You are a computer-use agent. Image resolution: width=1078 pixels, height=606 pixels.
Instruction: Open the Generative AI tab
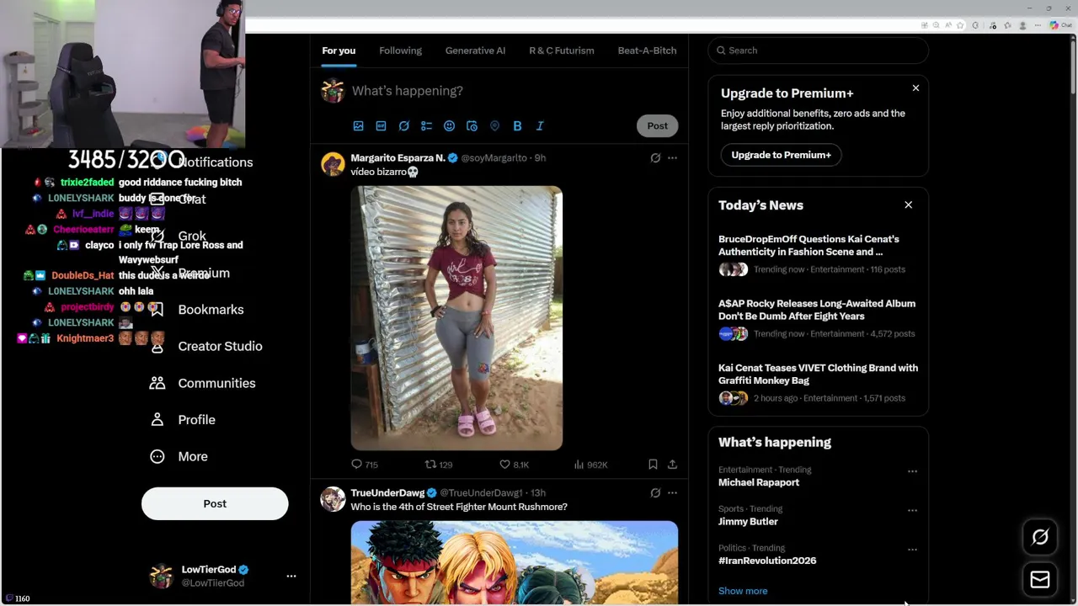click(x=475, y=50)
